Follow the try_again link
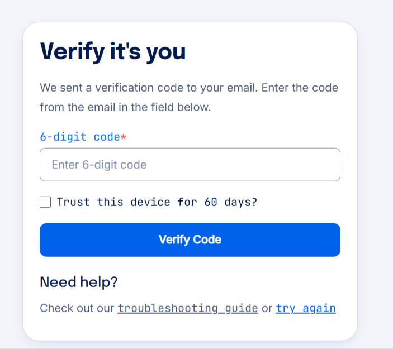 coord(306,308)
